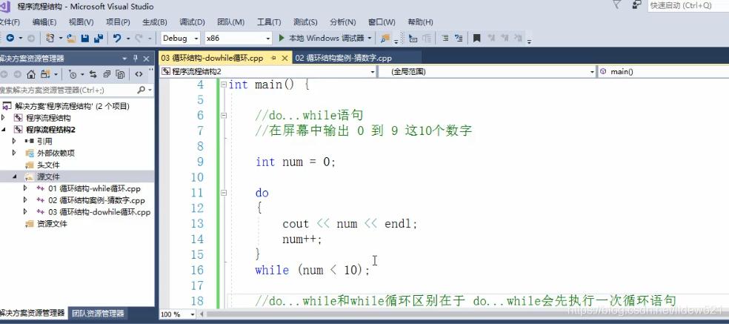Select the 资源文件 folder
Image resolution: width=729 pixels, height=324 pixels.
pos(52,224)
